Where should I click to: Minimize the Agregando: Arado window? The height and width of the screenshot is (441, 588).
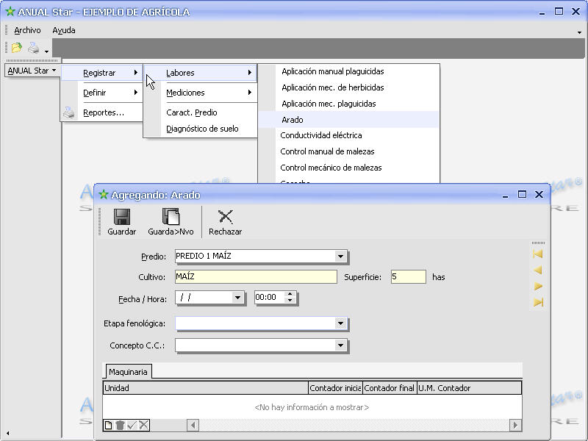click(x=505, y=196)
